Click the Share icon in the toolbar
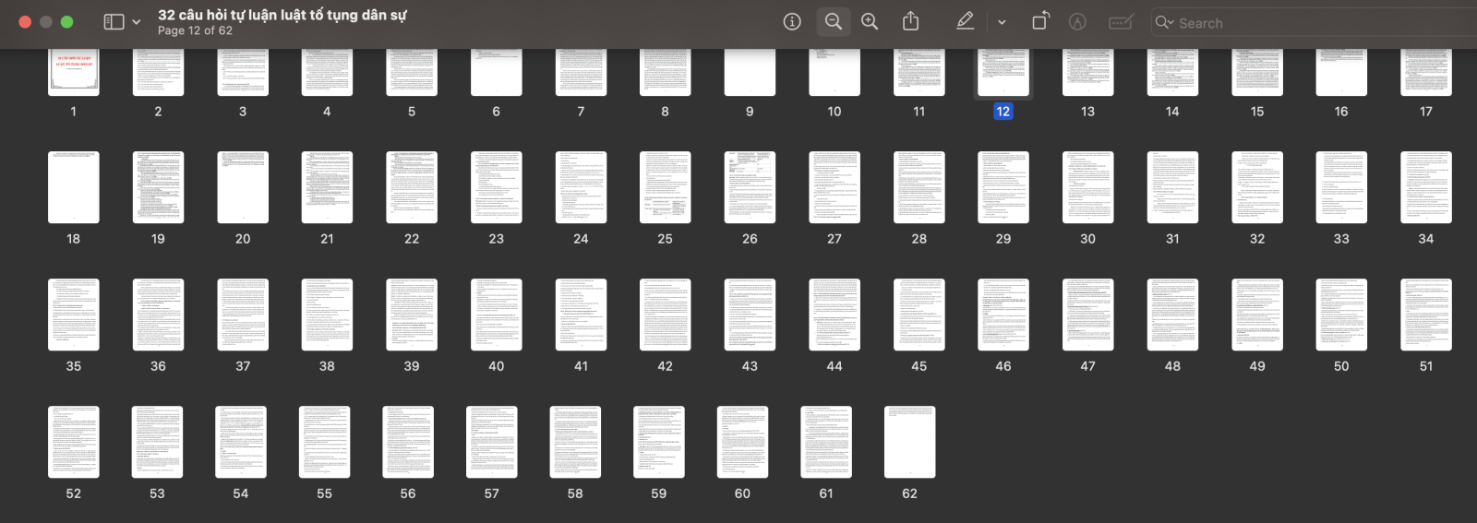Viewport: 1477px width, 523px height. coord(910,22)
